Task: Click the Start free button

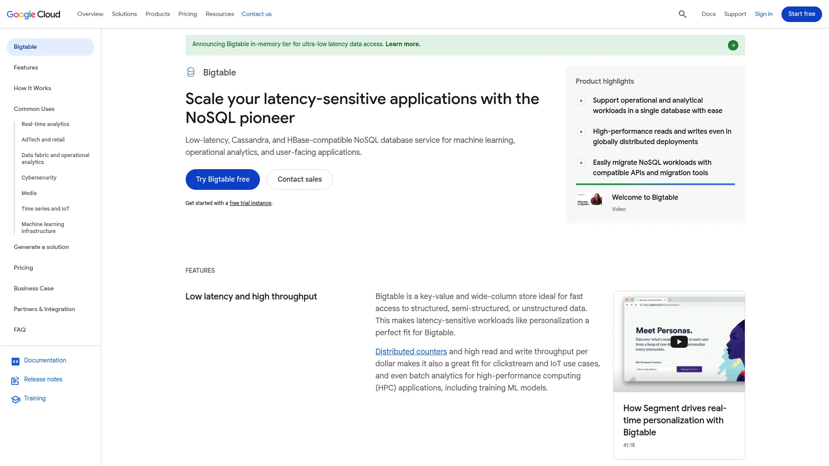Action: (801, 14)
